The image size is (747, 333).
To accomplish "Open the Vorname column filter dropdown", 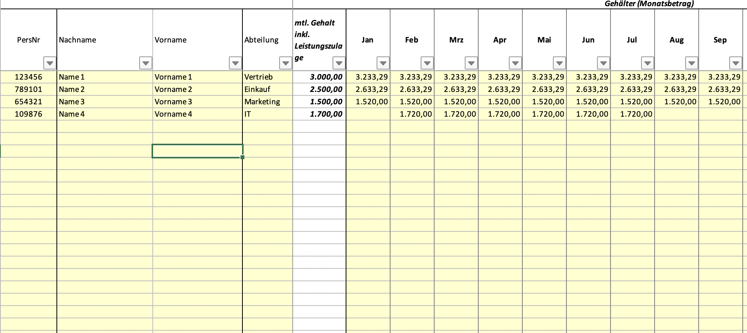I will [x=235, y=63].
